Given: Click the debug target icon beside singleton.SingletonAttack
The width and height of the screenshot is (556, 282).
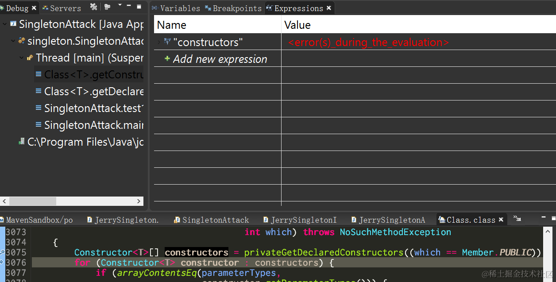Looking at the screenshot, I should pyautogui.click(x=21, y=41).
